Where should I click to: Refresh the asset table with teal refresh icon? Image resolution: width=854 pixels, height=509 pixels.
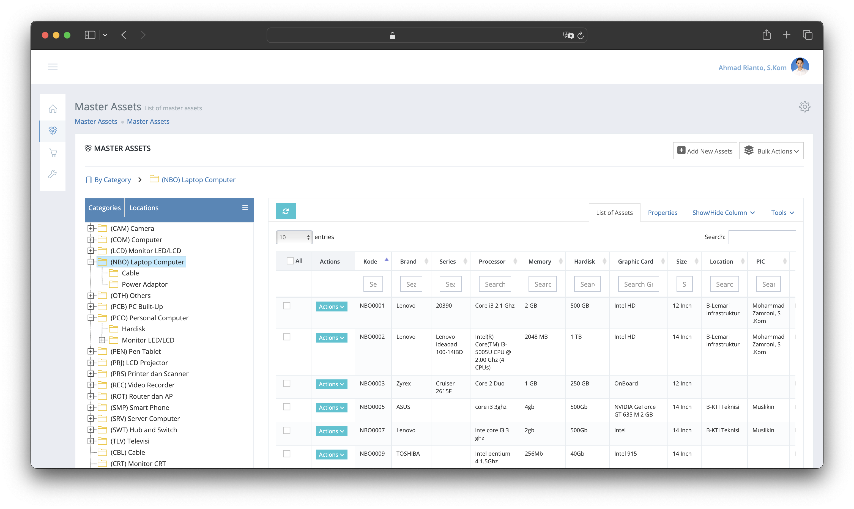point(286,211)
